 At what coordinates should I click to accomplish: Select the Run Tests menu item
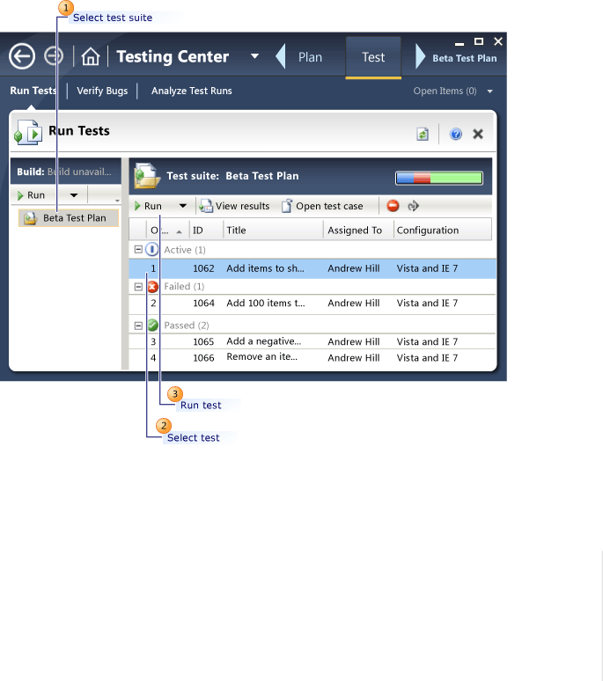tap(33, 91)
